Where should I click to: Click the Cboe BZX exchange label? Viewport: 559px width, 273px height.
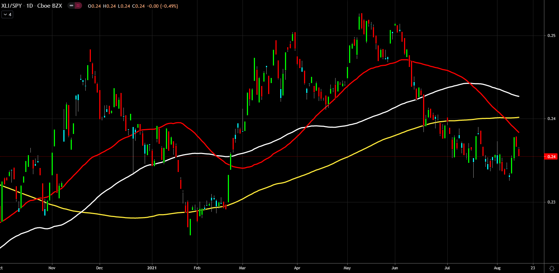51,6
